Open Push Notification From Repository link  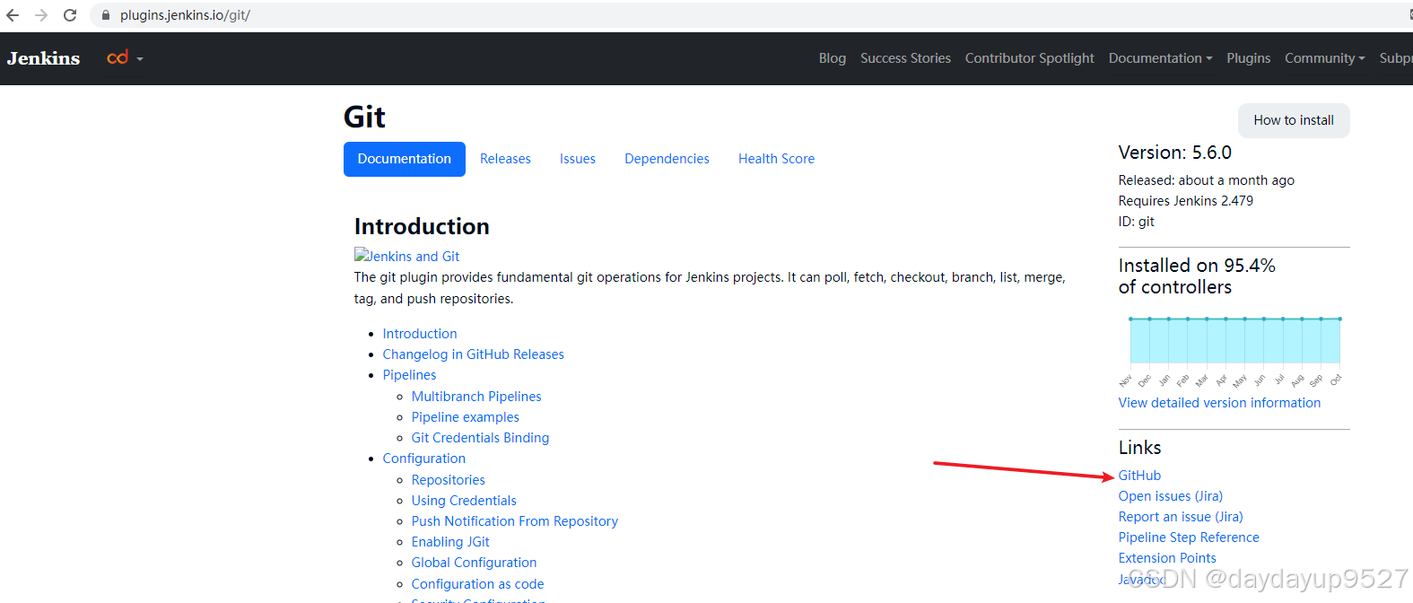pos(515,521)
